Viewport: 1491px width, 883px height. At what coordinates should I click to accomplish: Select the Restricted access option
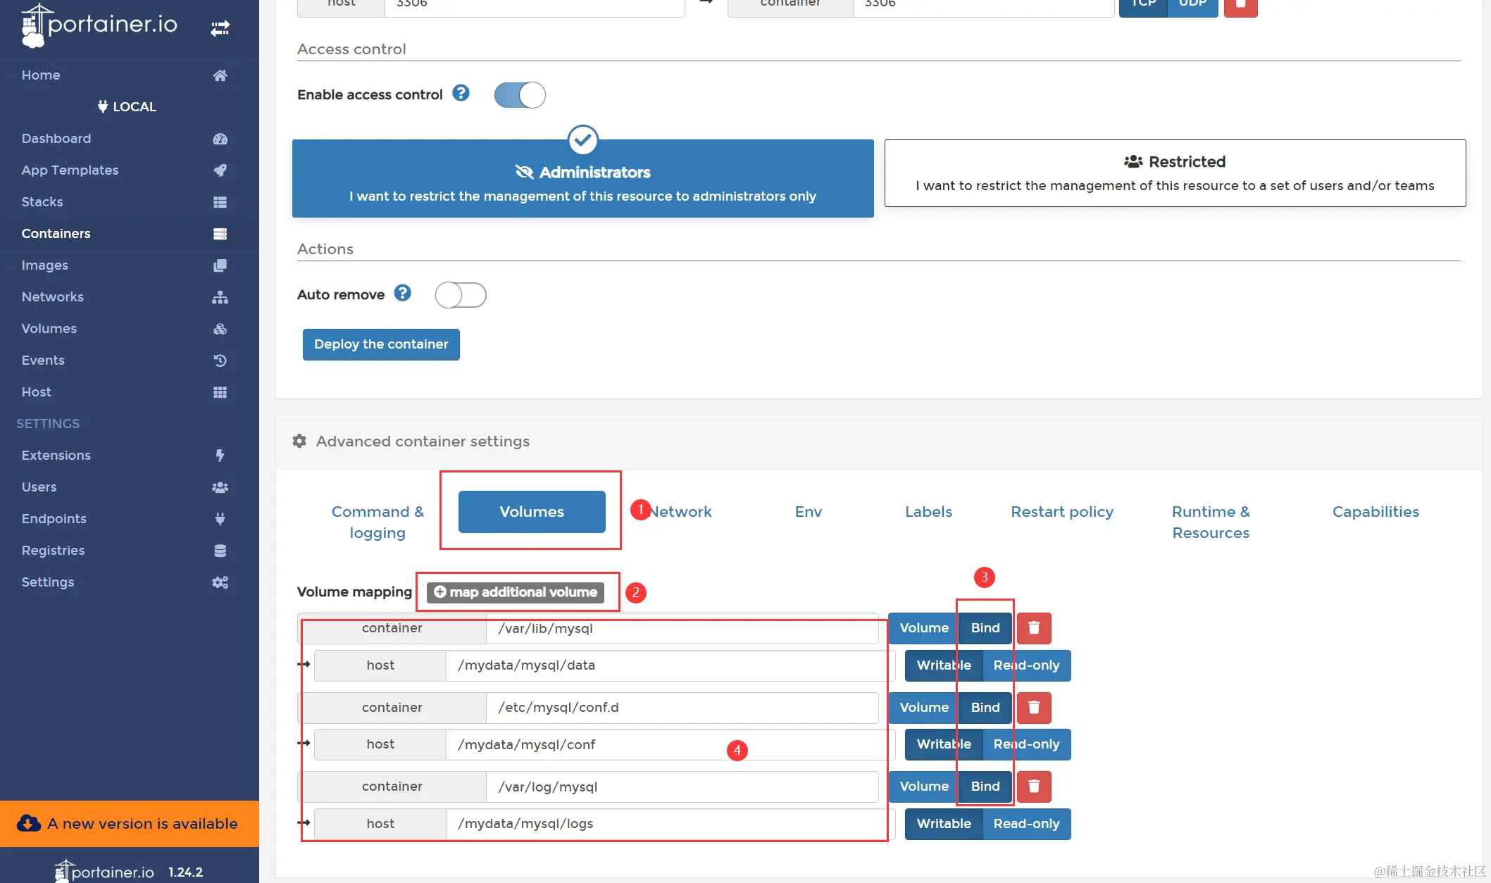(1174, 173)
